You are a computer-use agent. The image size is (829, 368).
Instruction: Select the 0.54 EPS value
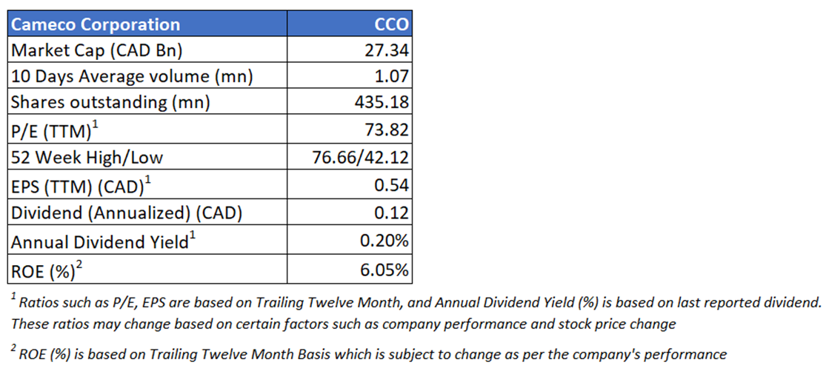point(393,185)
